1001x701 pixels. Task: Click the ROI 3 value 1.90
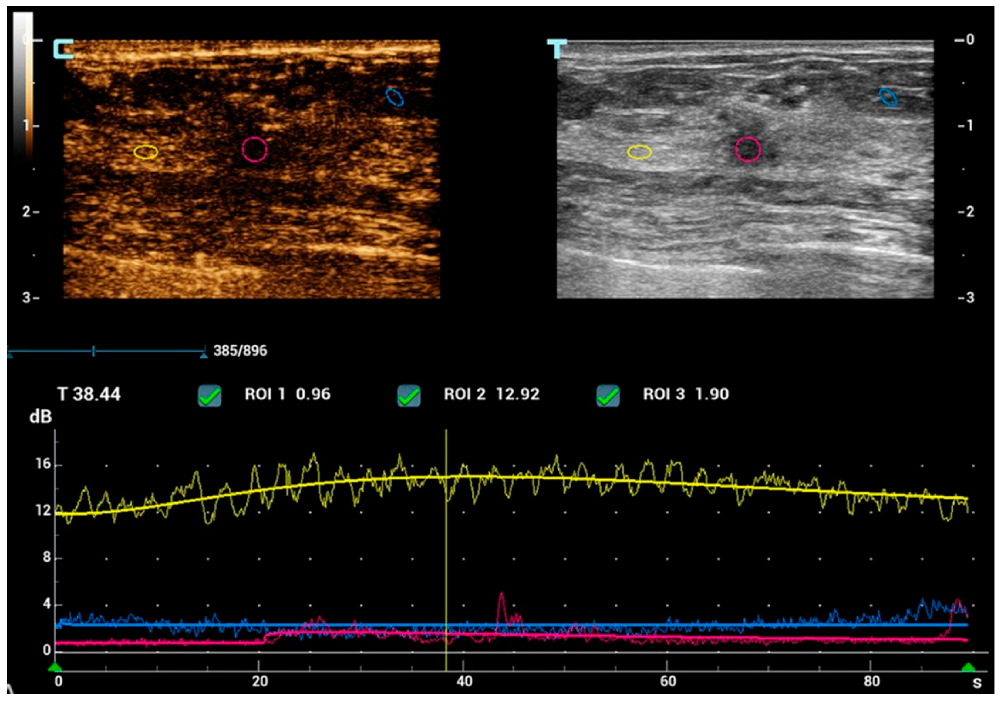pyautogui.click(x=712, y=394)
